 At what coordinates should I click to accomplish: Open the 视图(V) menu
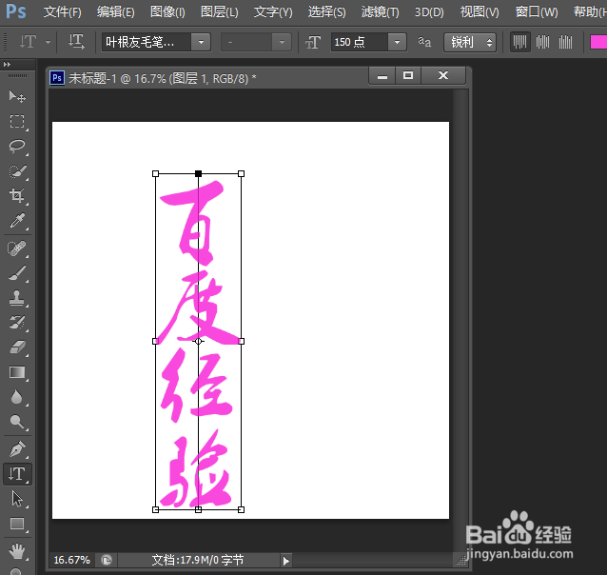(480, 12)
